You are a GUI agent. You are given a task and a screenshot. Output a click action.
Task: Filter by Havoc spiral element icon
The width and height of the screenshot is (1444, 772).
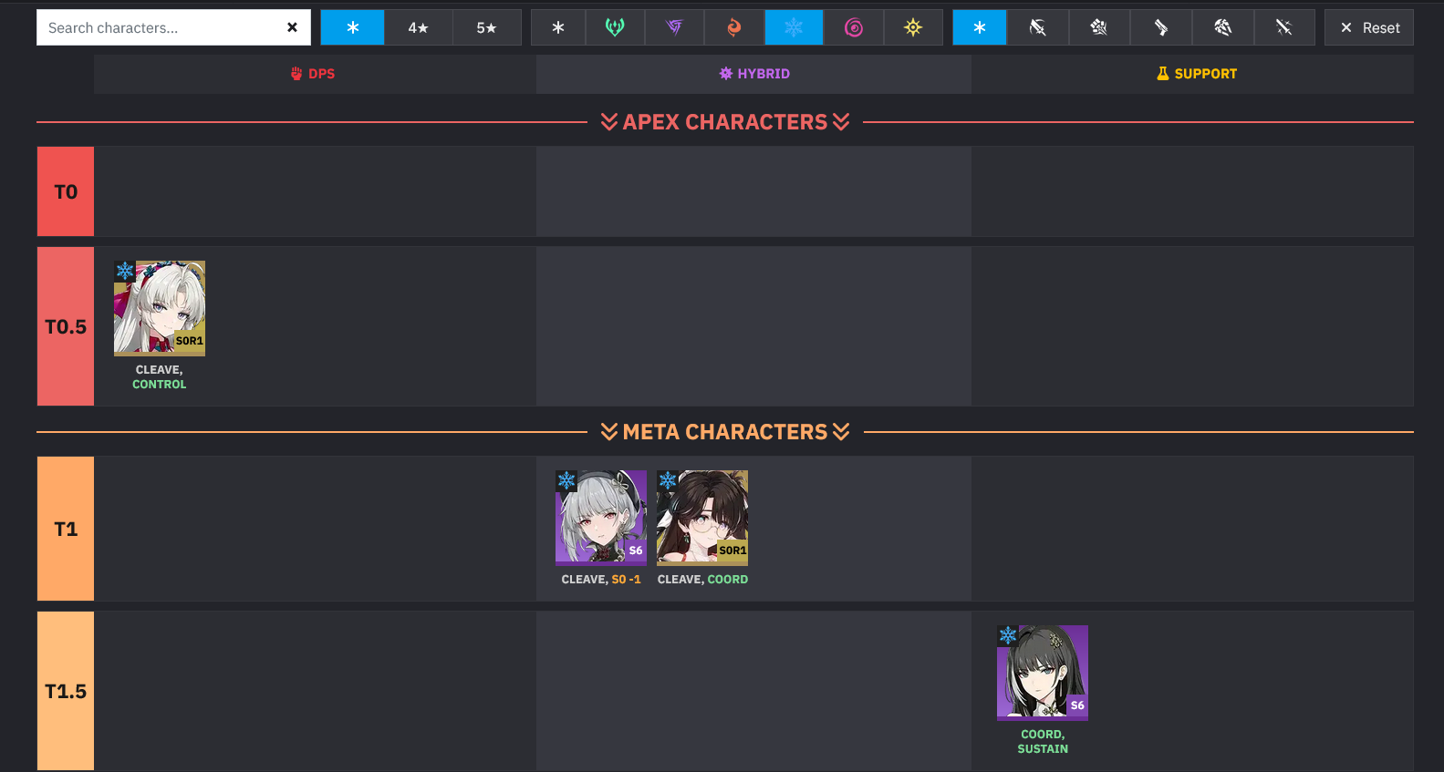pyautogui.click(x=854, y=27)
